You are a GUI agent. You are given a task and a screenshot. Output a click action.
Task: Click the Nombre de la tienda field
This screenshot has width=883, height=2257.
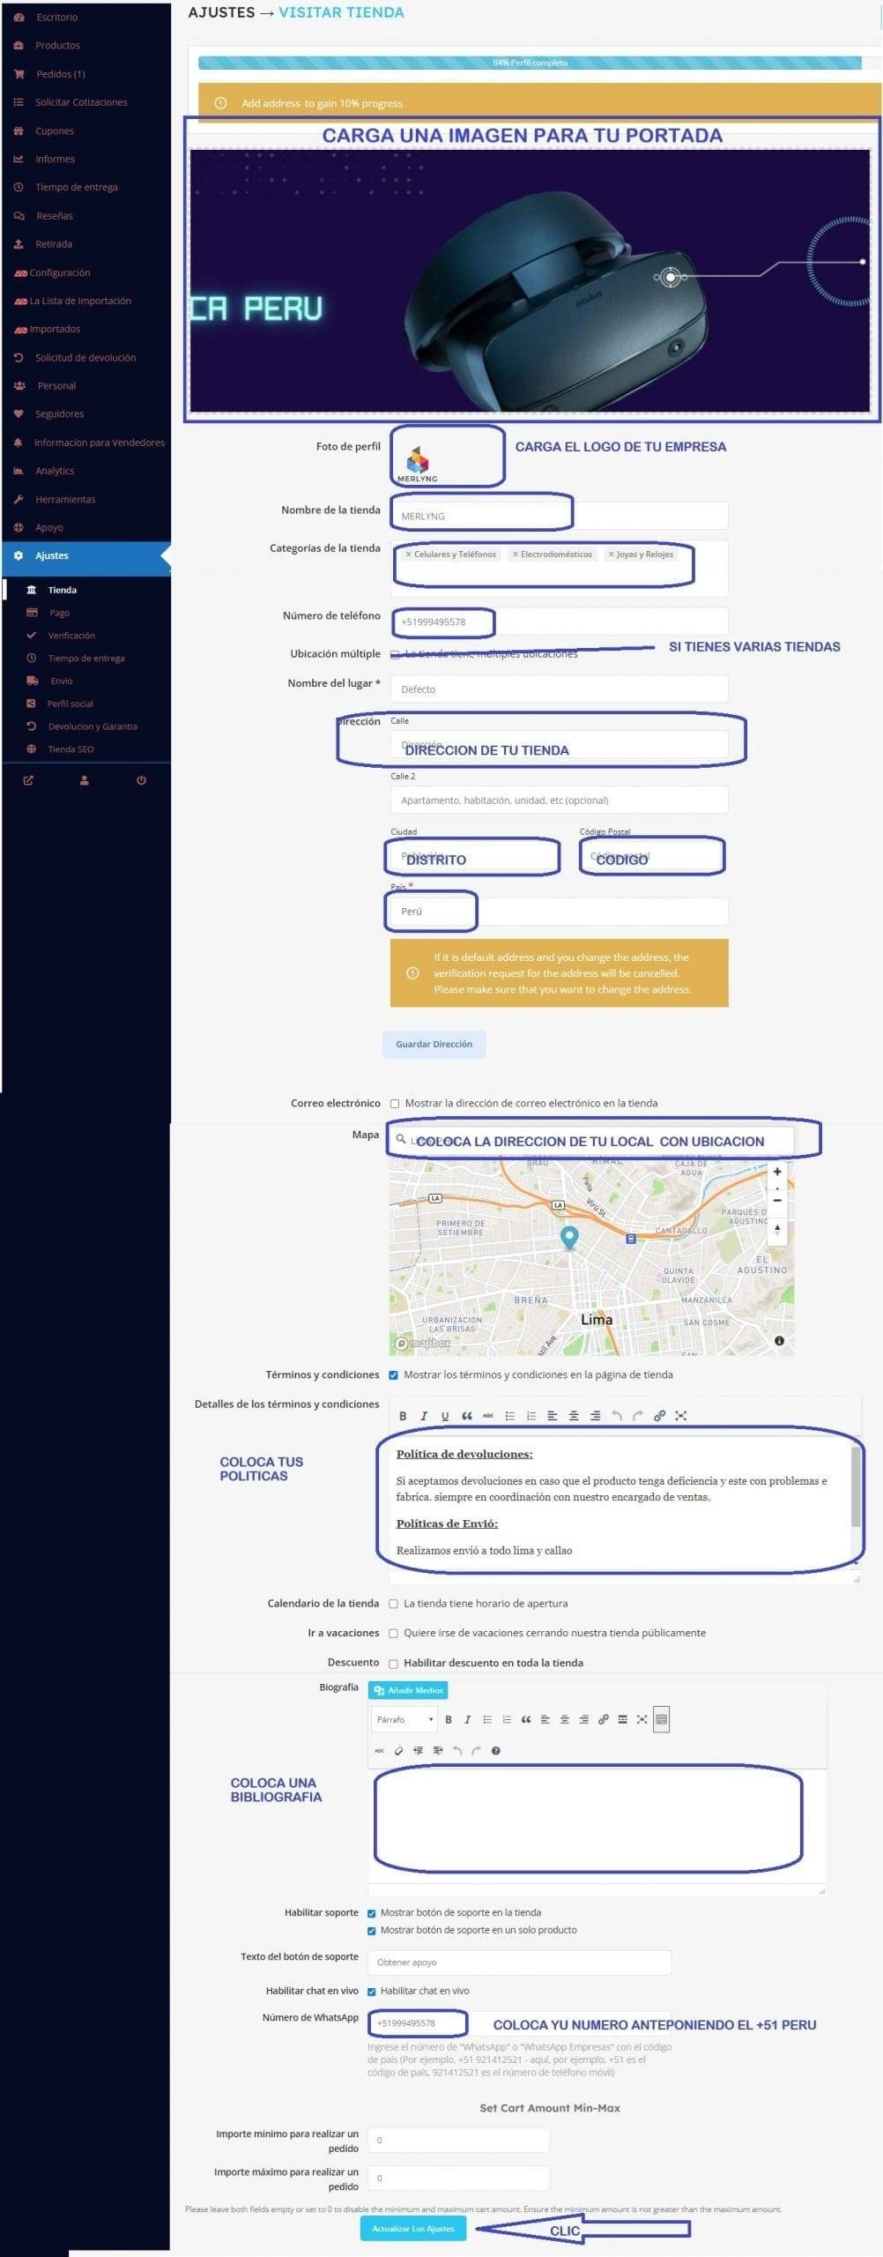[559, 516]
